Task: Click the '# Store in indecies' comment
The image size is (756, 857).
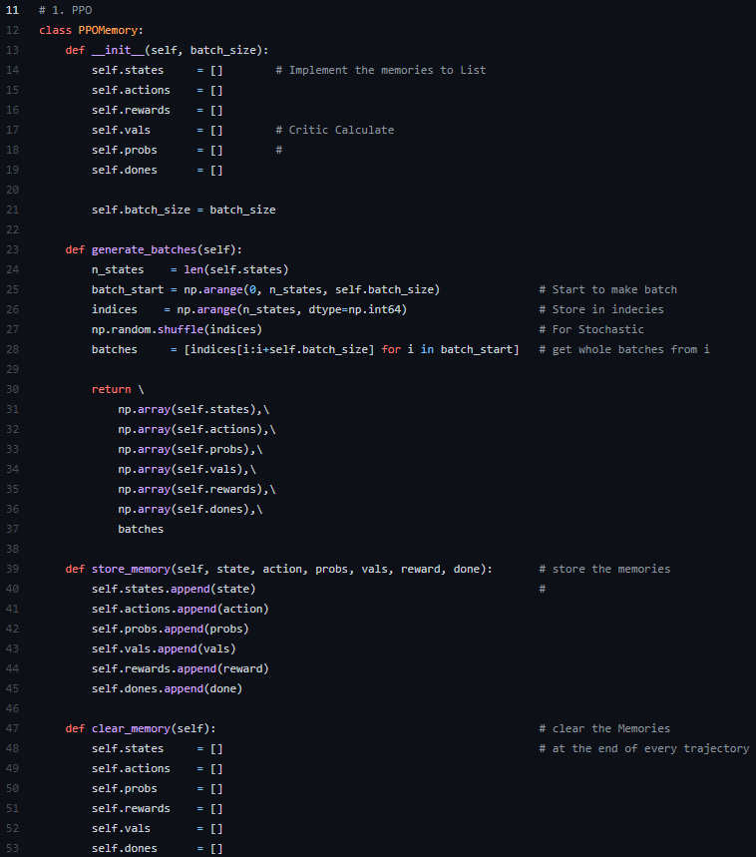Action: 601,310
